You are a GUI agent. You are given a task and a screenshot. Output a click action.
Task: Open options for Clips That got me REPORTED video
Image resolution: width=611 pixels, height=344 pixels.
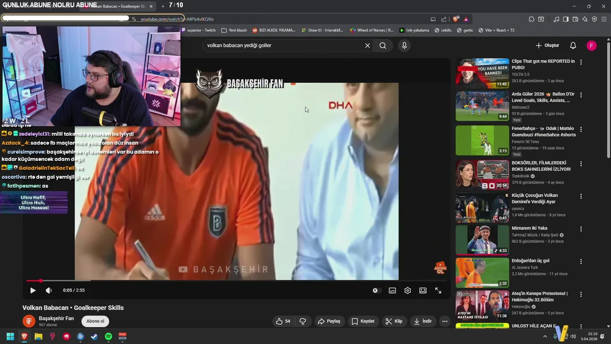tap(581, 62)
